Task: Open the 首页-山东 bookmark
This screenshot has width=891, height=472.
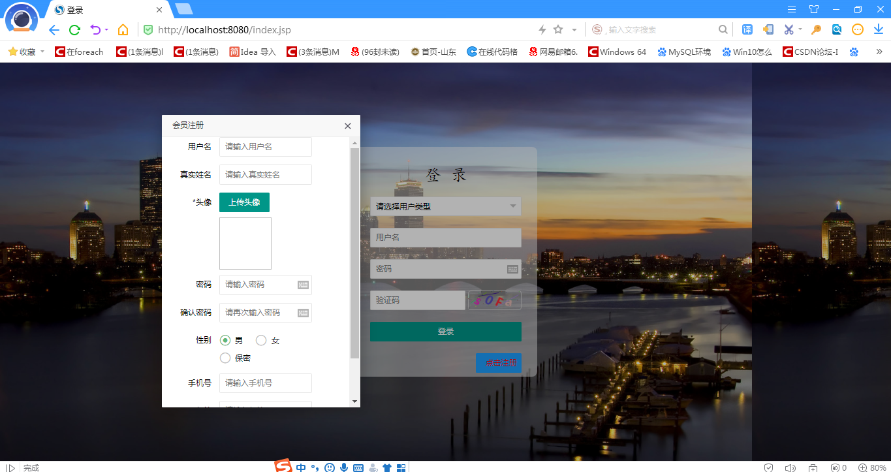Action: click(x=433, y=52)
